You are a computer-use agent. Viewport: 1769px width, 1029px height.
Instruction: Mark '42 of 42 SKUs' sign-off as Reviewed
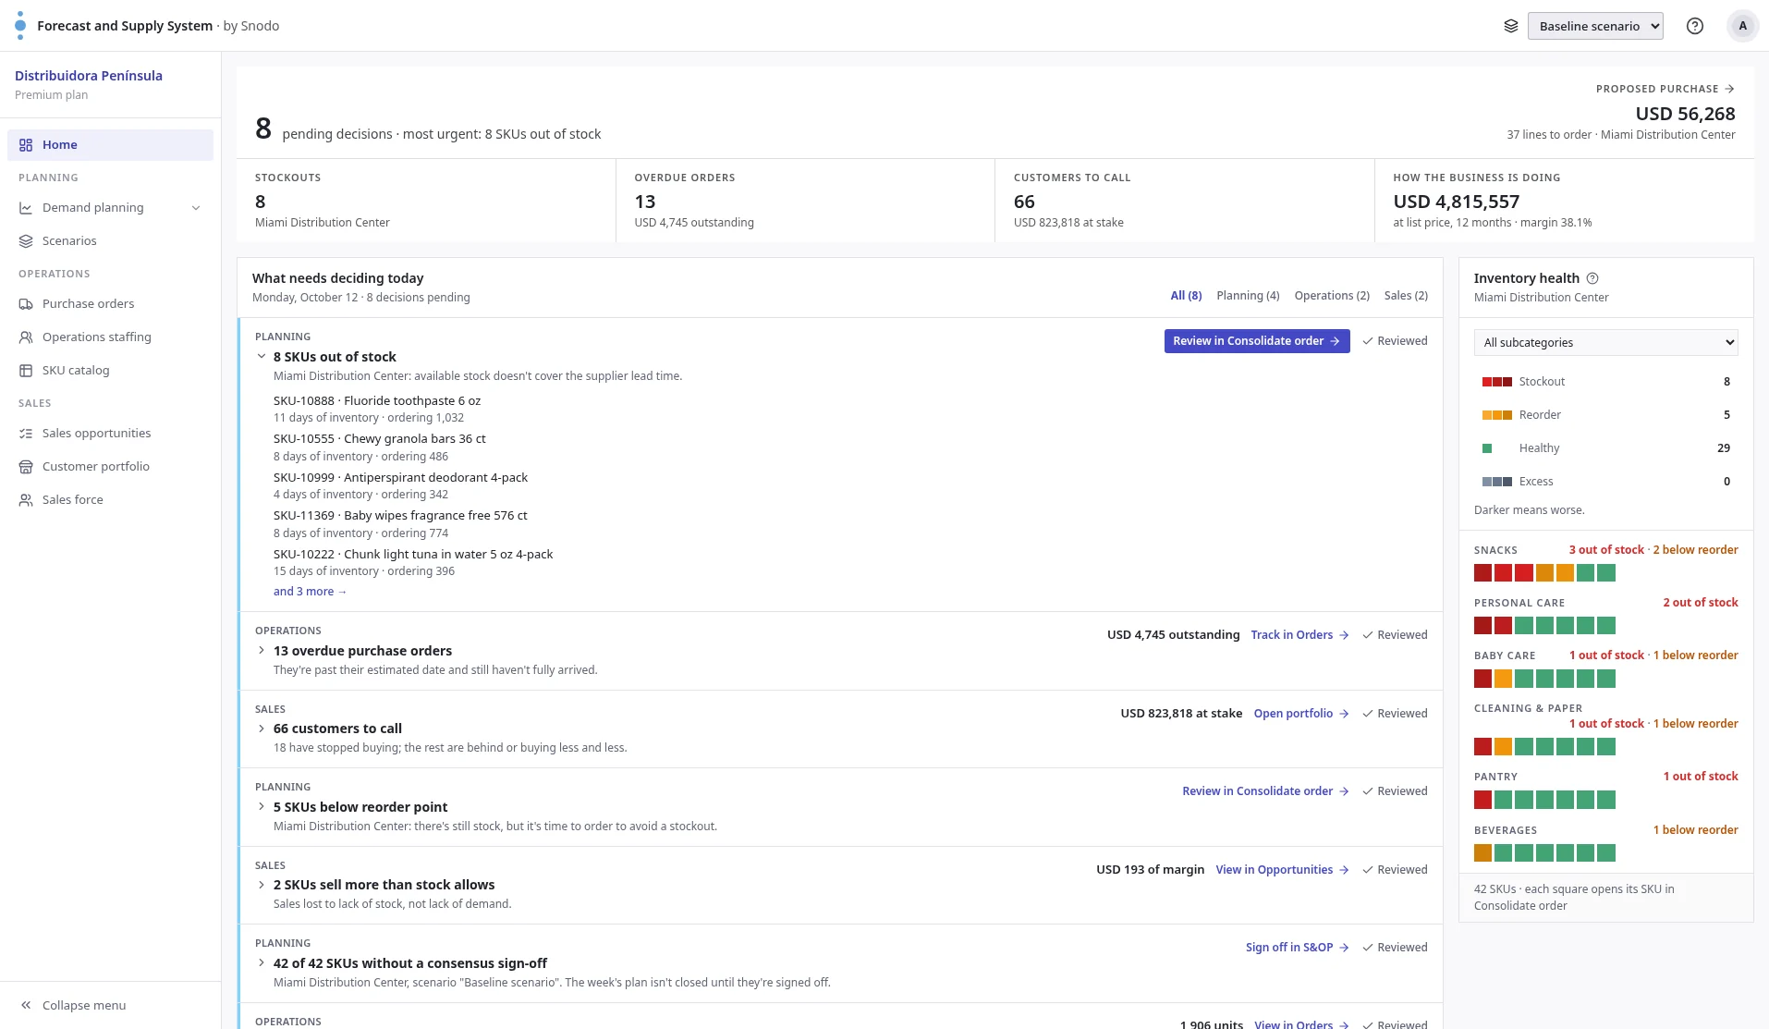1395,948
